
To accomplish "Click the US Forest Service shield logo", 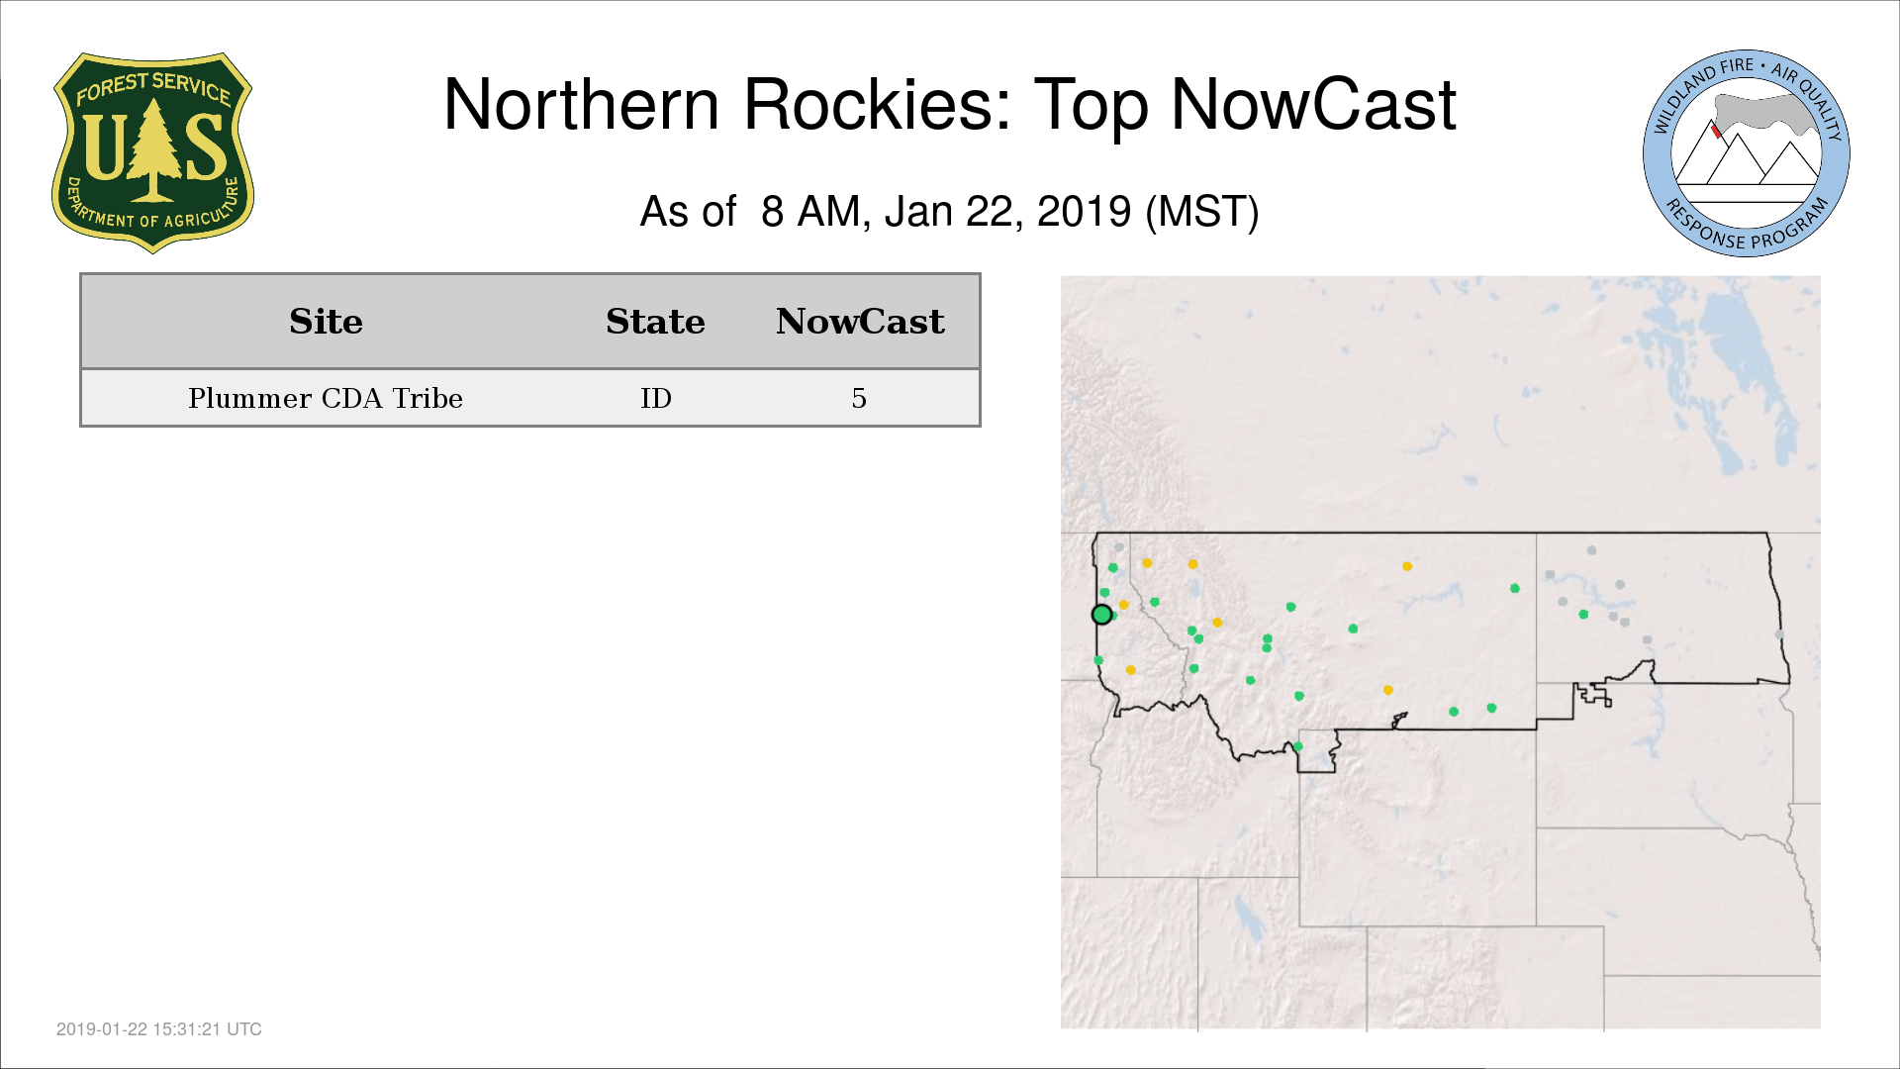I will 152,152.
